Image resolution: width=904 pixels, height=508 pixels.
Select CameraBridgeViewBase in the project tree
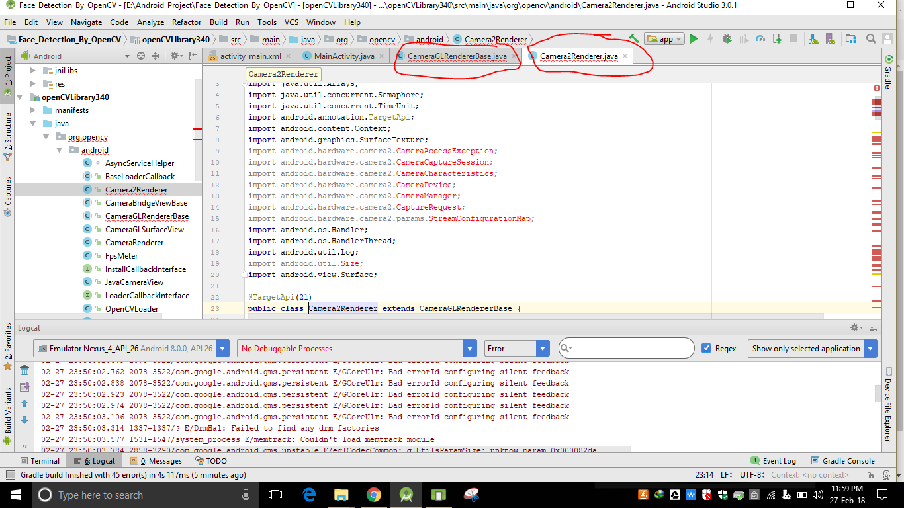tap(146, 203)
